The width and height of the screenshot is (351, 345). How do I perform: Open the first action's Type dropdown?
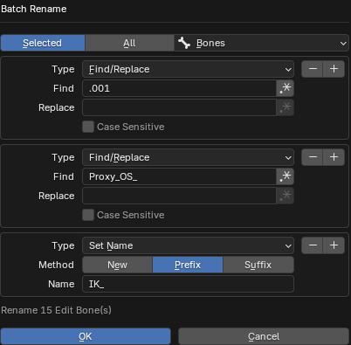coord(188,69)
